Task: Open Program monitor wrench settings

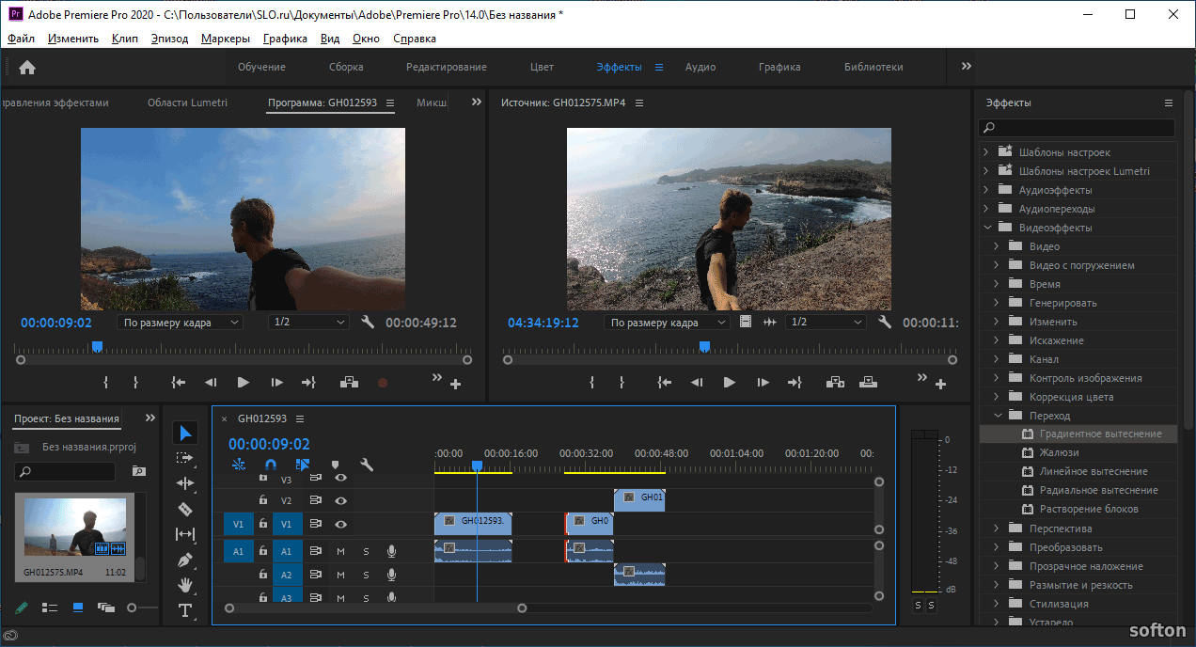Action: [x=368, y=322]
